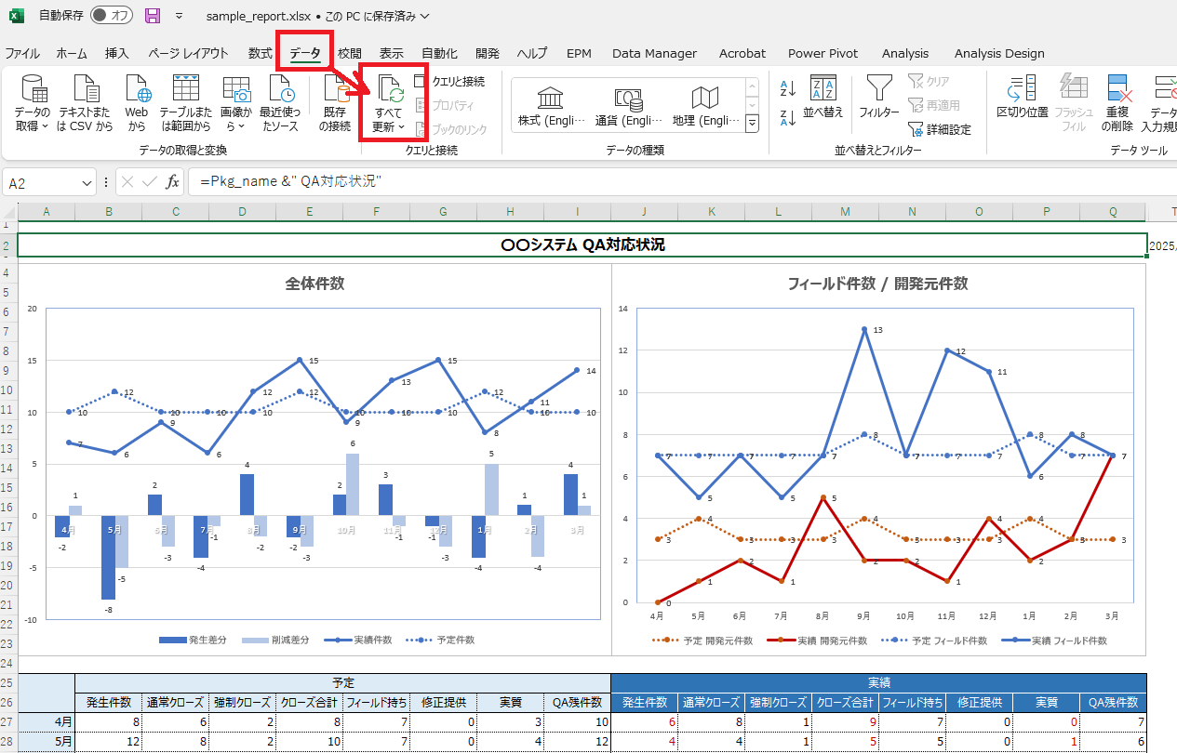Import data using Web から icon
The image size is (1177, 753).
tap(137, 102)
